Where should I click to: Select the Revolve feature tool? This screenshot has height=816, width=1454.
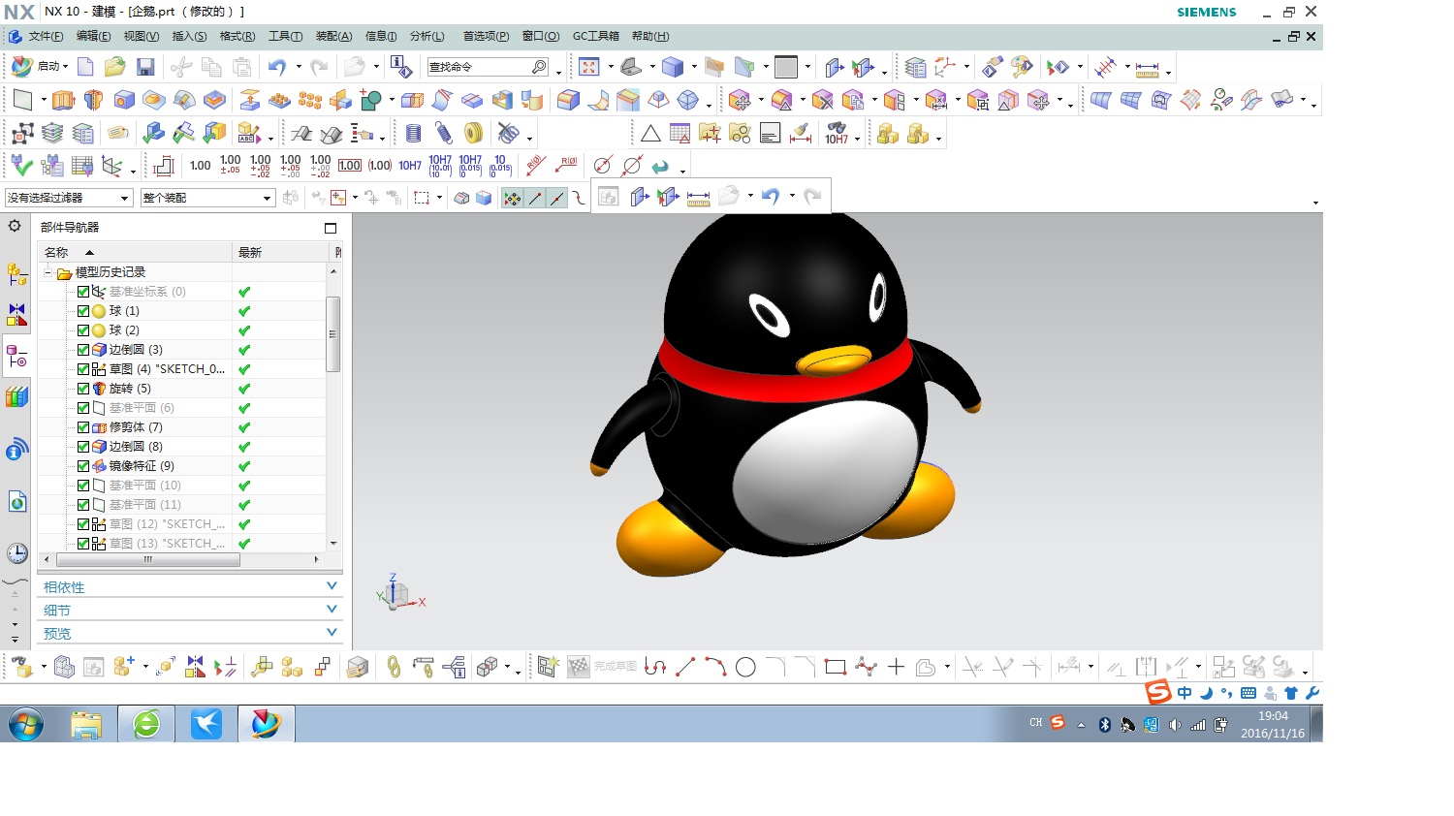[x=94, y=100]
